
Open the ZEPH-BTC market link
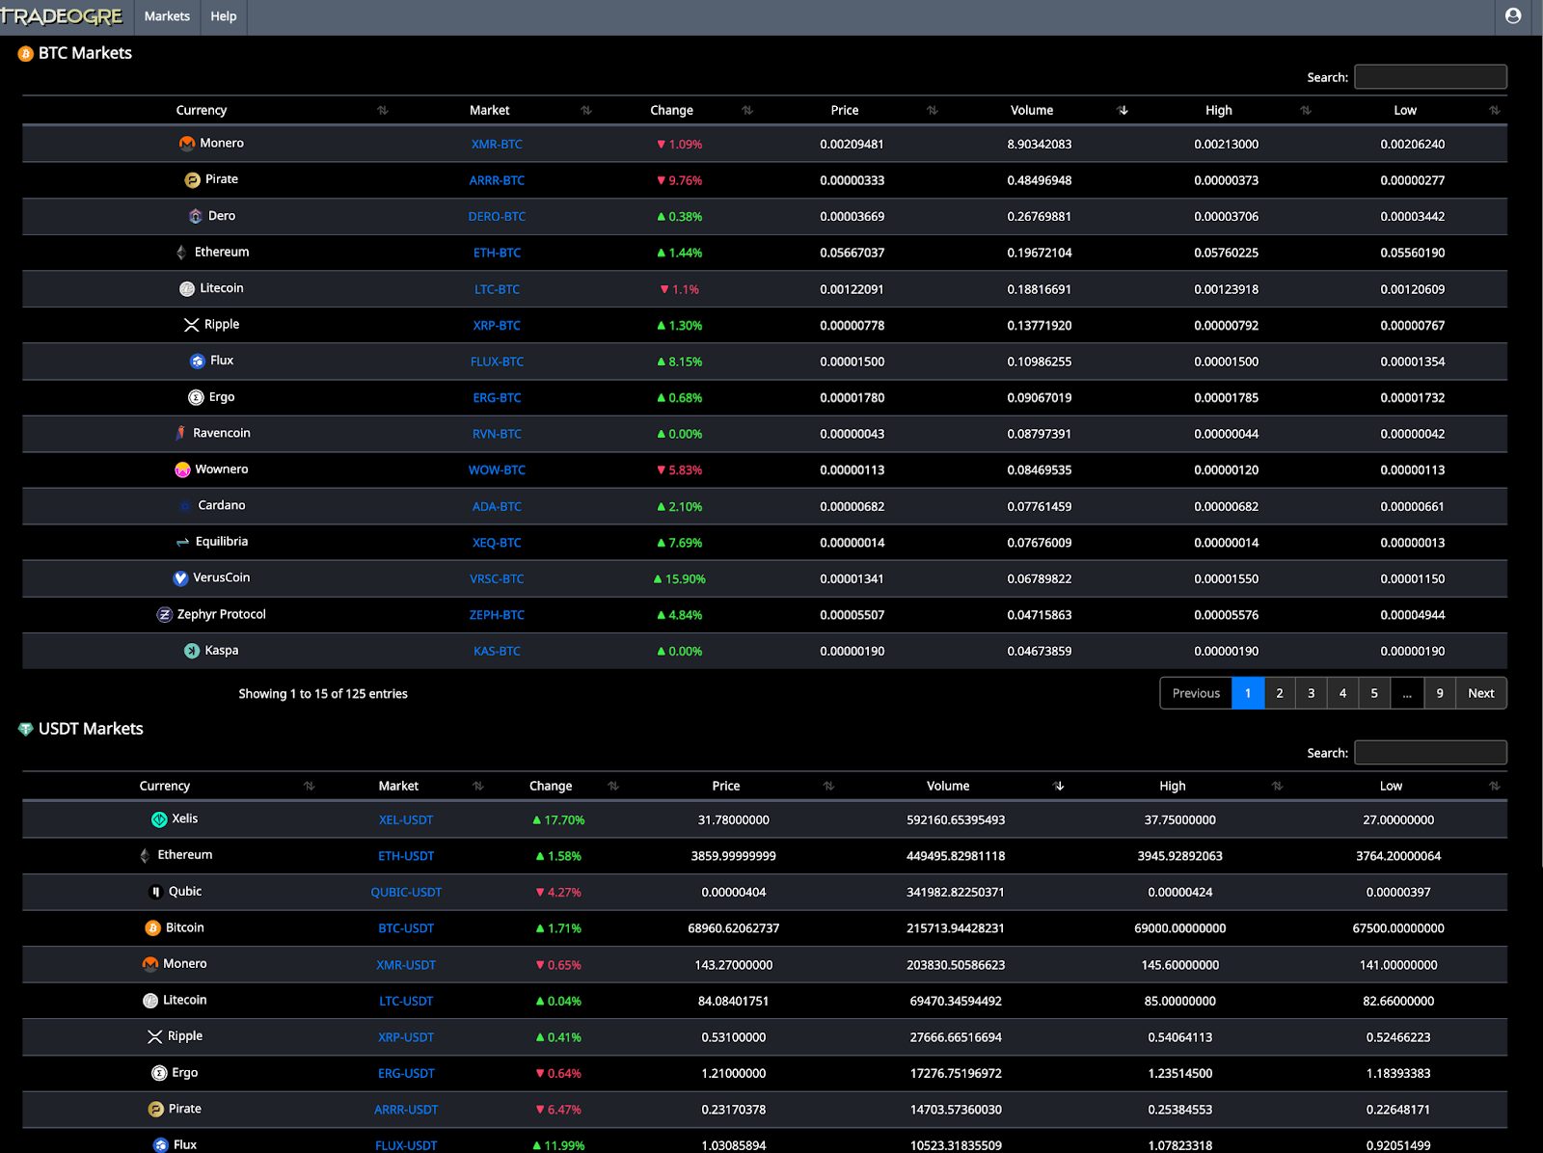[497, 615]
